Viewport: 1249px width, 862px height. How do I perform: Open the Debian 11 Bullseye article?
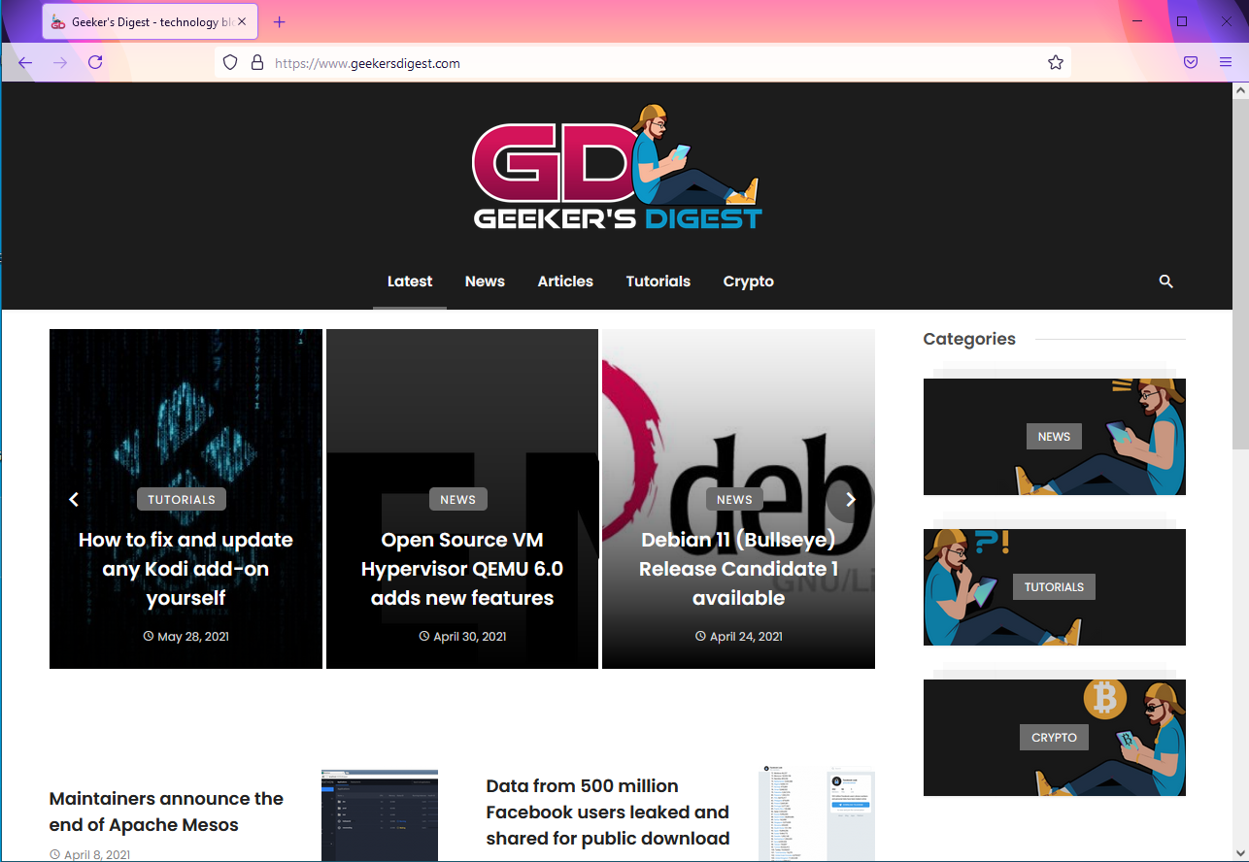[738, 569]
